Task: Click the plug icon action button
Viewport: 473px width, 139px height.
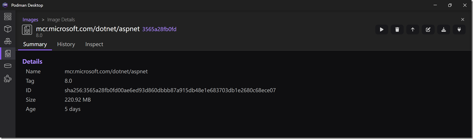Action: click(459, 30)
